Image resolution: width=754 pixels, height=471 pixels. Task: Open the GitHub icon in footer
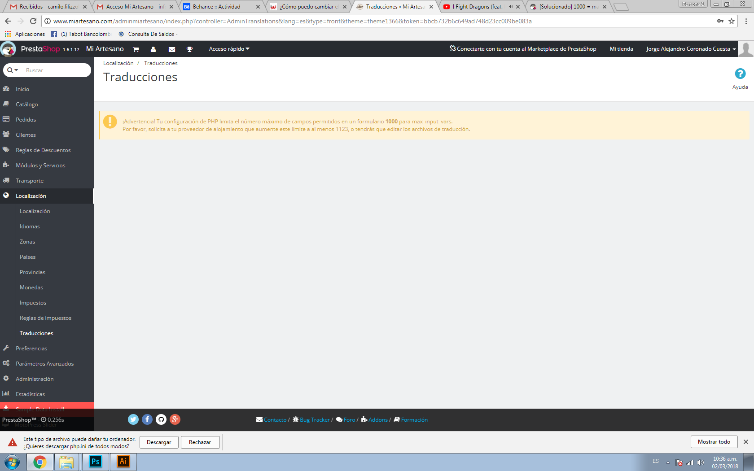click(161, 419)
